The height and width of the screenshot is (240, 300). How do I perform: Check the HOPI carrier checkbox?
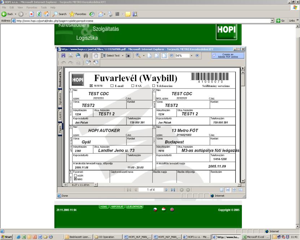[x=75, y=175]
